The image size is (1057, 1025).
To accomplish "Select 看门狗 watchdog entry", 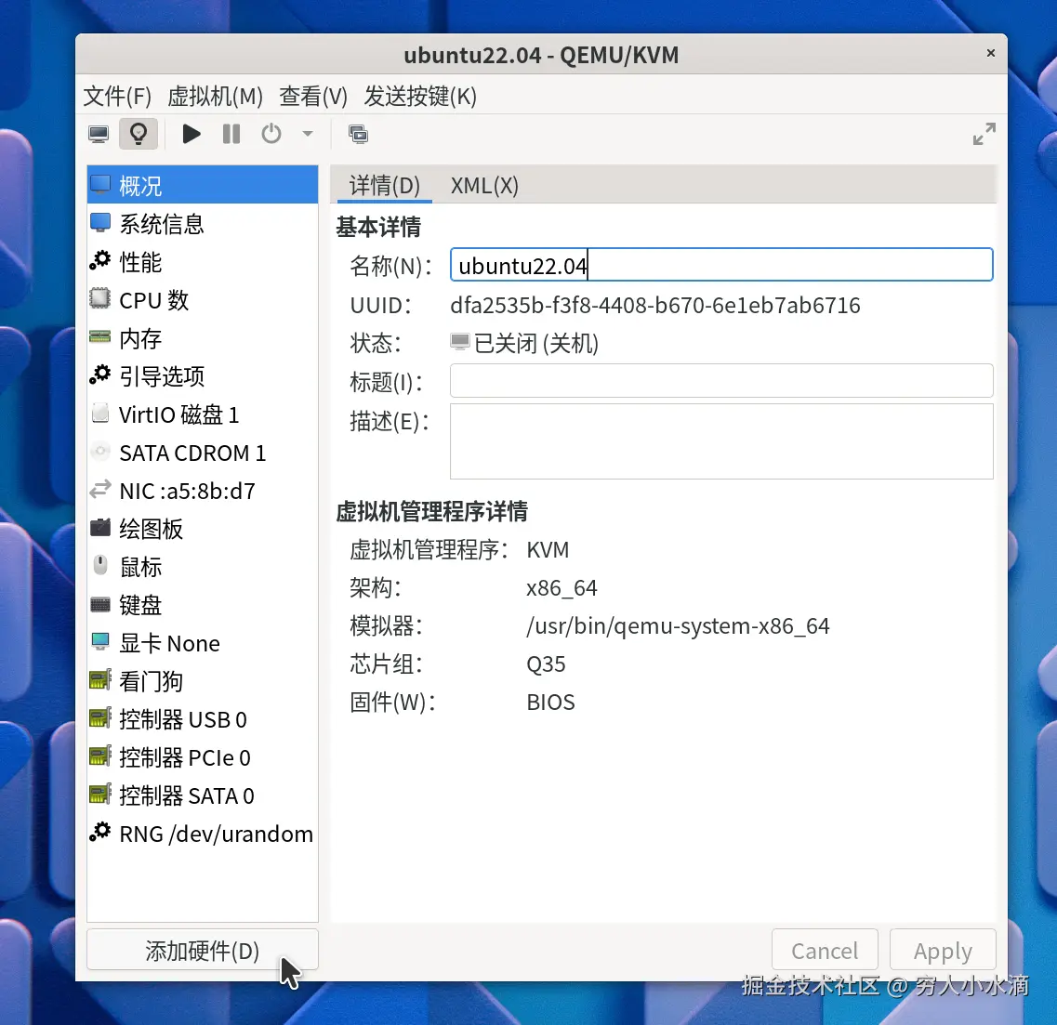I will (203, 681).
